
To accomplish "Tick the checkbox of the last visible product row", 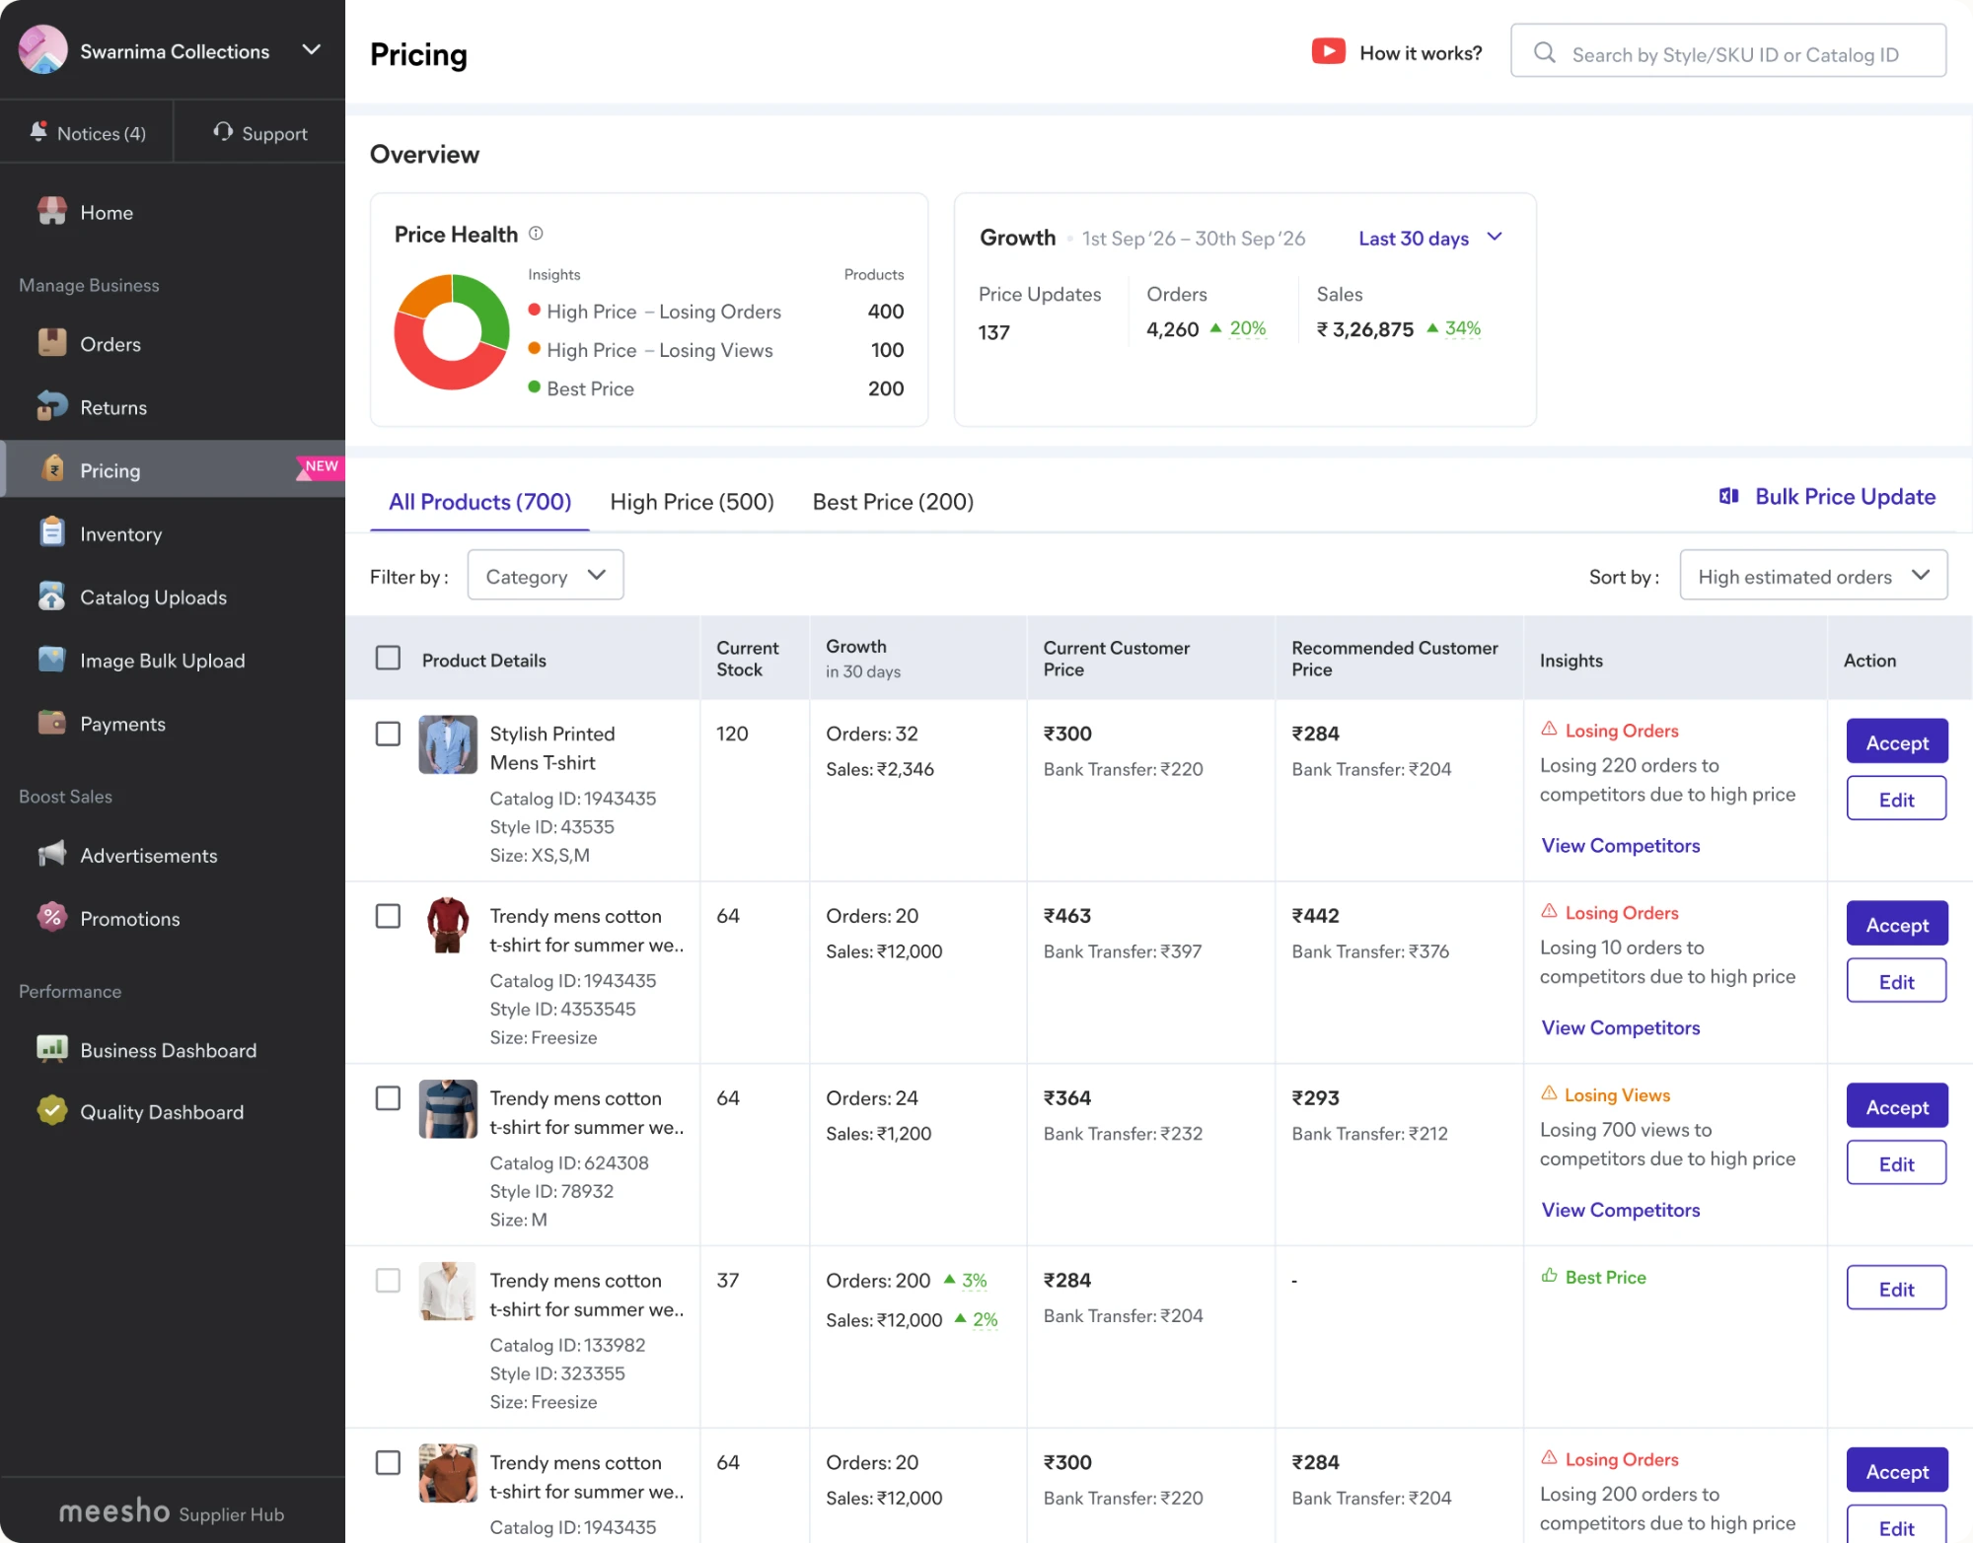I will (388, 1462).
